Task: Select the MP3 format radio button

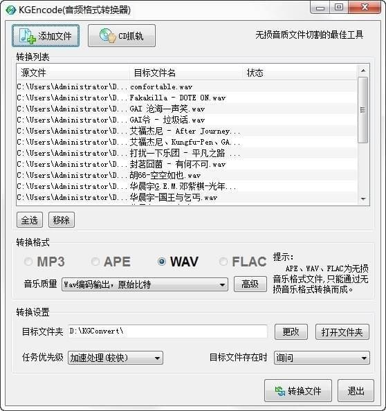Action: point(28,262)
